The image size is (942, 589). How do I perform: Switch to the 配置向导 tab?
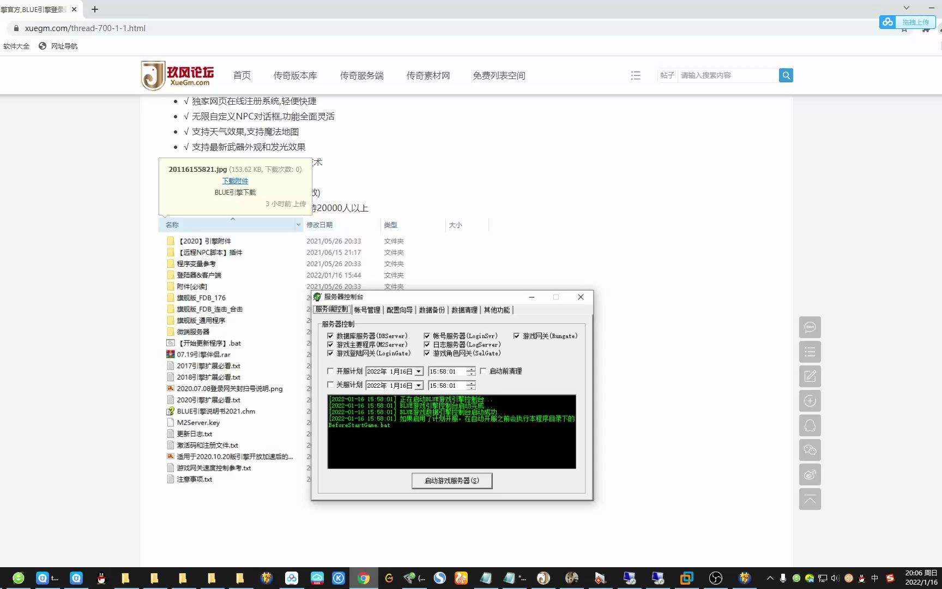400,310
